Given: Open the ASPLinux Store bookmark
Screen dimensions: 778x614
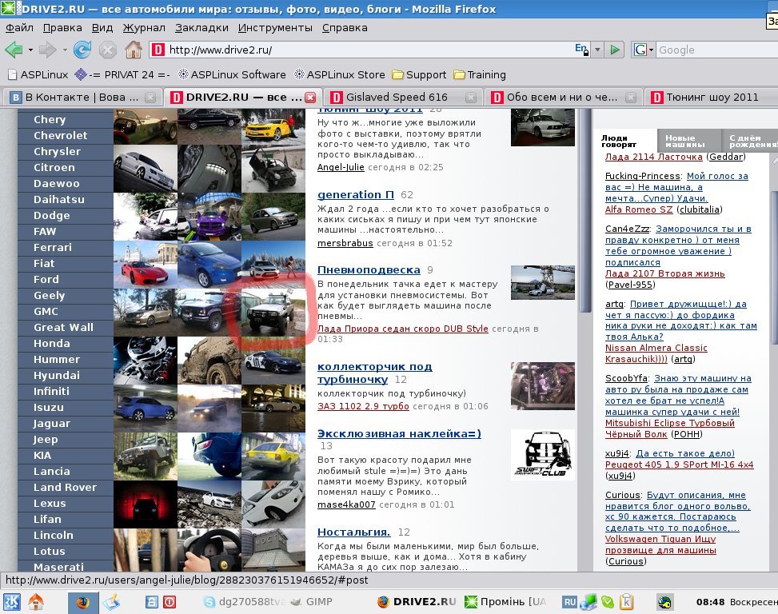Looking at the screenshot, I should tap(339, 75).
